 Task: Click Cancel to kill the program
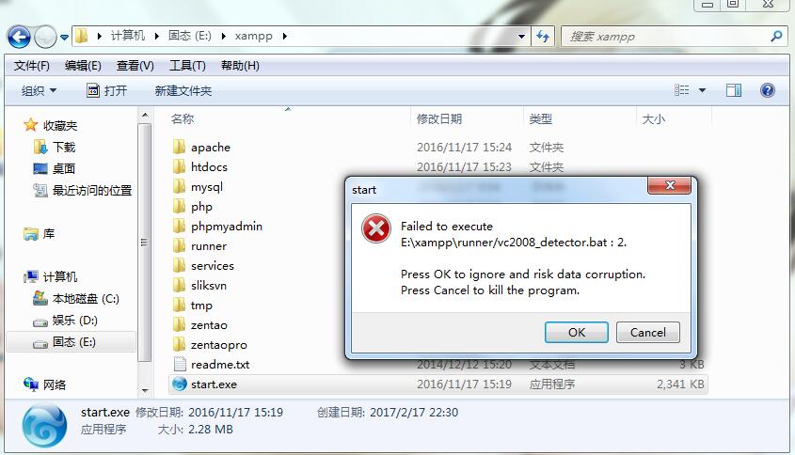pyautogui.click(x=648, y=333)
